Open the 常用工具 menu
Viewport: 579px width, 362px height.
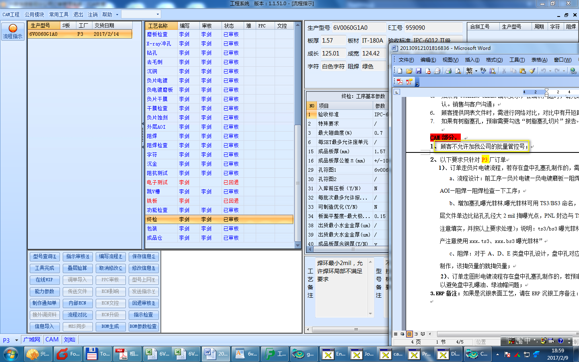click(59, 14)
